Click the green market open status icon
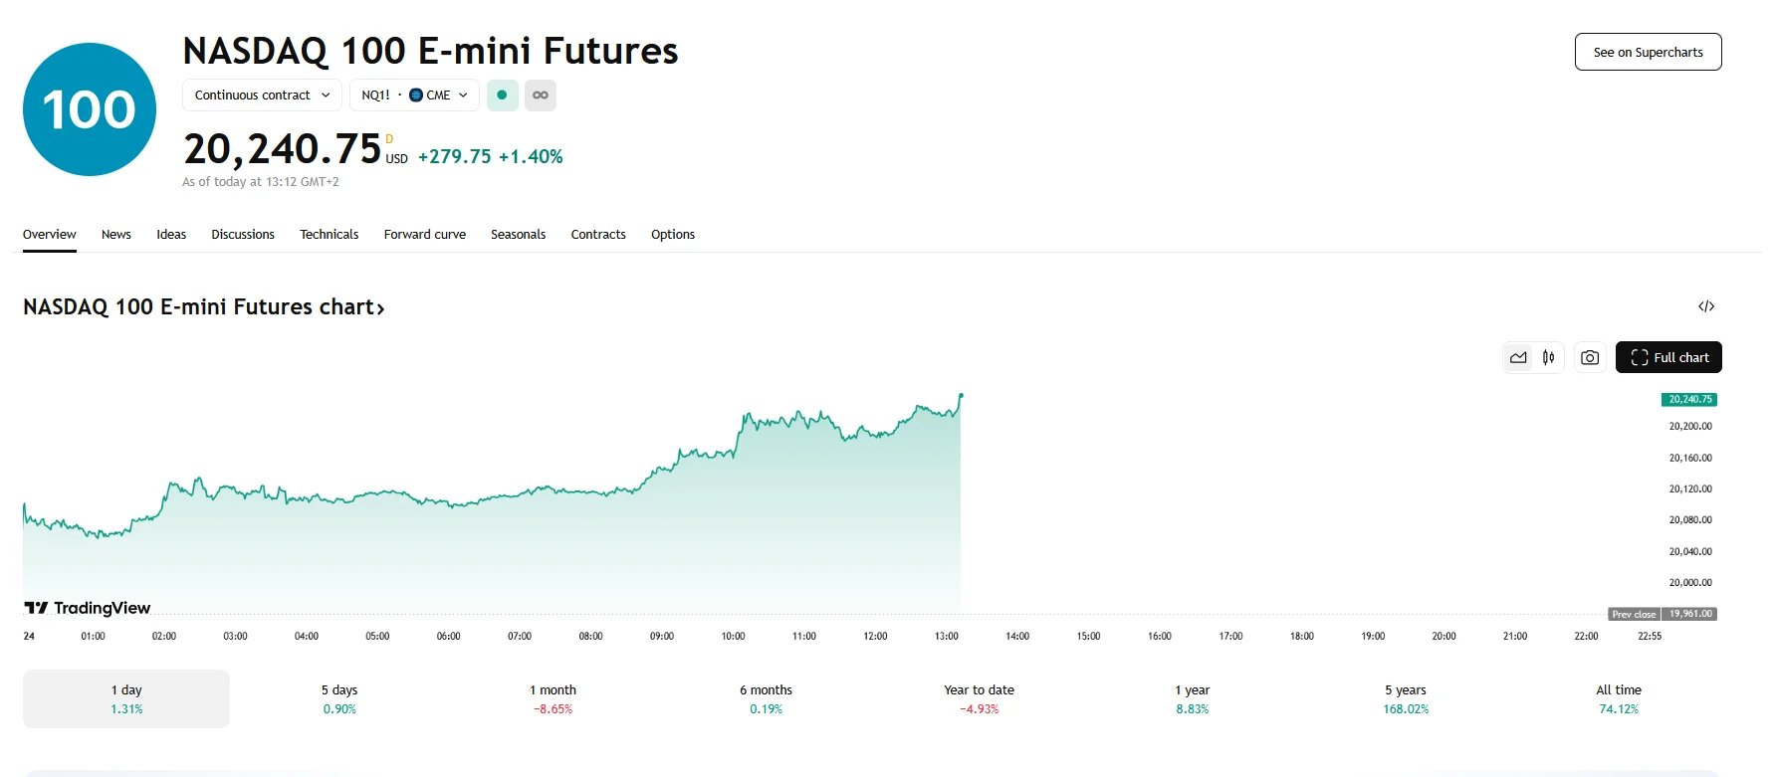1774x777 pixels. pos(503,96)
